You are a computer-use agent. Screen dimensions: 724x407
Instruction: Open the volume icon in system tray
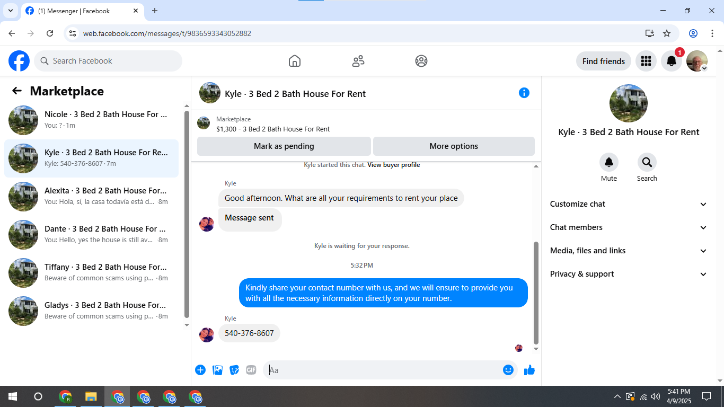point(656,396)
